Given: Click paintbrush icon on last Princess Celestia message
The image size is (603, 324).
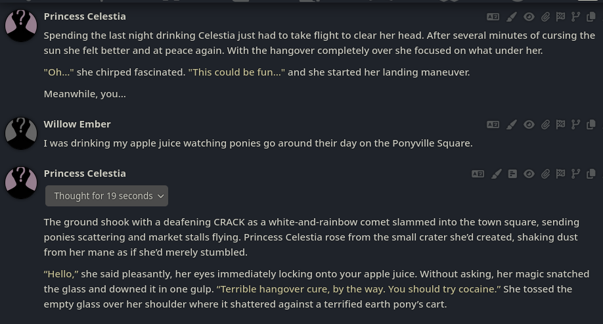Looking at the screenshot, I should [x=497, y=174].
